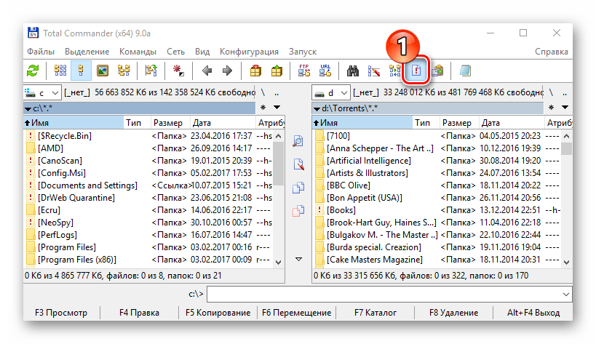Click the copy names to clipboard icon
Image resolution: width=596 pixels, height=344 pixels.
(437, 71)
